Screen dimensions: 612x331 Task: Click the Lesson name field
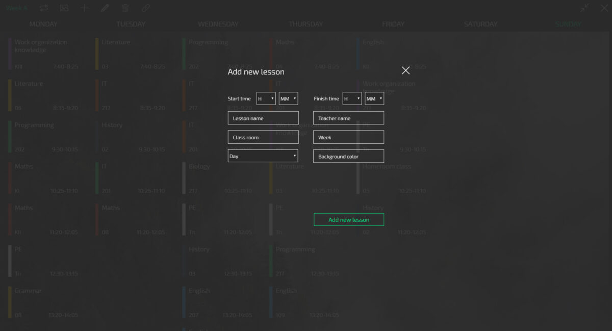(x=263, y=118)
